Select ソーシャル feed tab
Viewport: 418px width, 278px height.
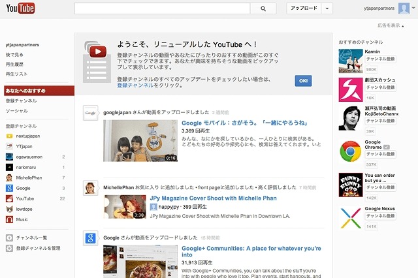point(17,111)
